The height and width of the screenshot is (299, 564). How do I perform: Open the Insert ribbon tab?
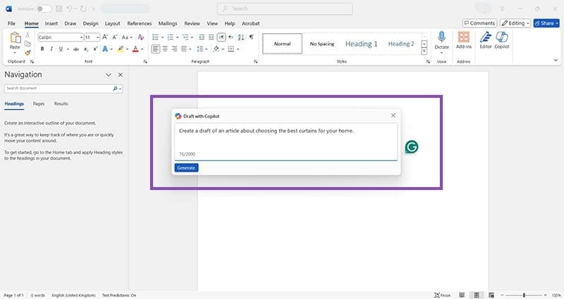pos(51,23)
